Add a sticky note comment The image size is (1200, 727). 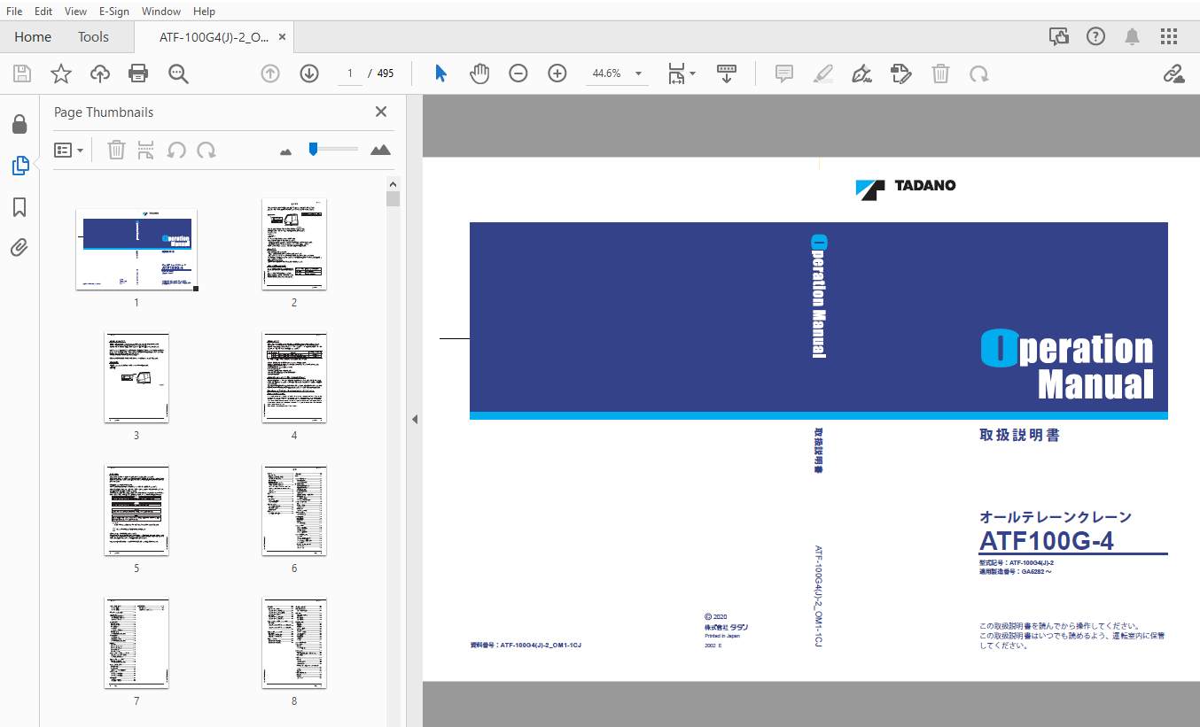(784, 73)
